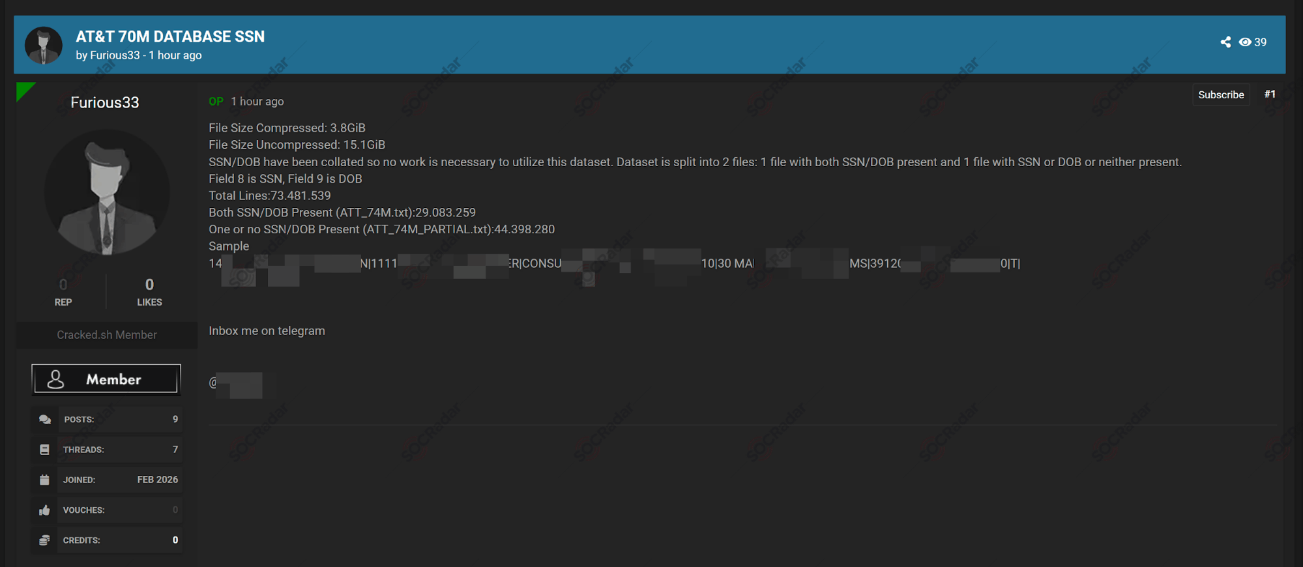Click the small avatar in thread header
This screenshot has height=567, width=1303.
point(44,45)
